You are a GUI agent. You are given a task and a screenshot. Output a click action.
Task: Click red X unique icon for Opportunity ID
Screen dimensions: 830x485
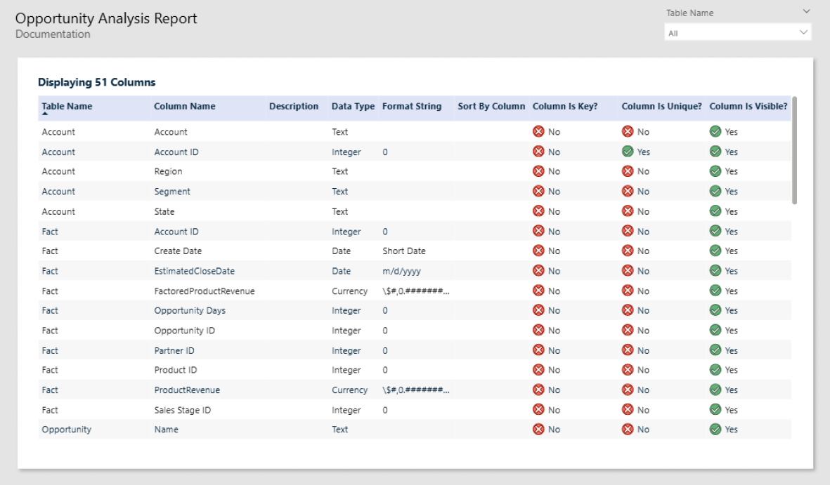click(x=628, y=331)
